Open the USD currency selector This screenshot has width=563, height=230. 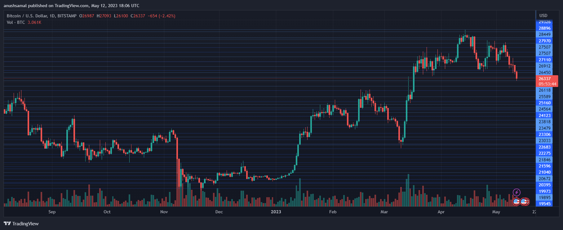point(543,15)
